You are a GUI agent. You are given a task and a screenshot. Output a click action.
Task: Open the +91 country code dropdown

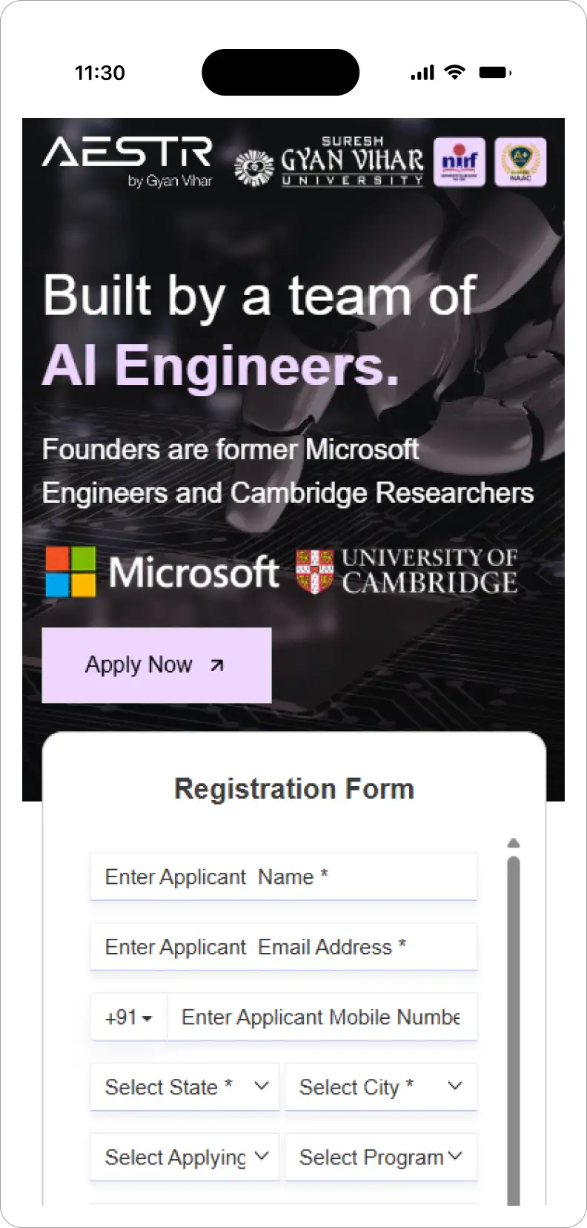[129, 1017]
